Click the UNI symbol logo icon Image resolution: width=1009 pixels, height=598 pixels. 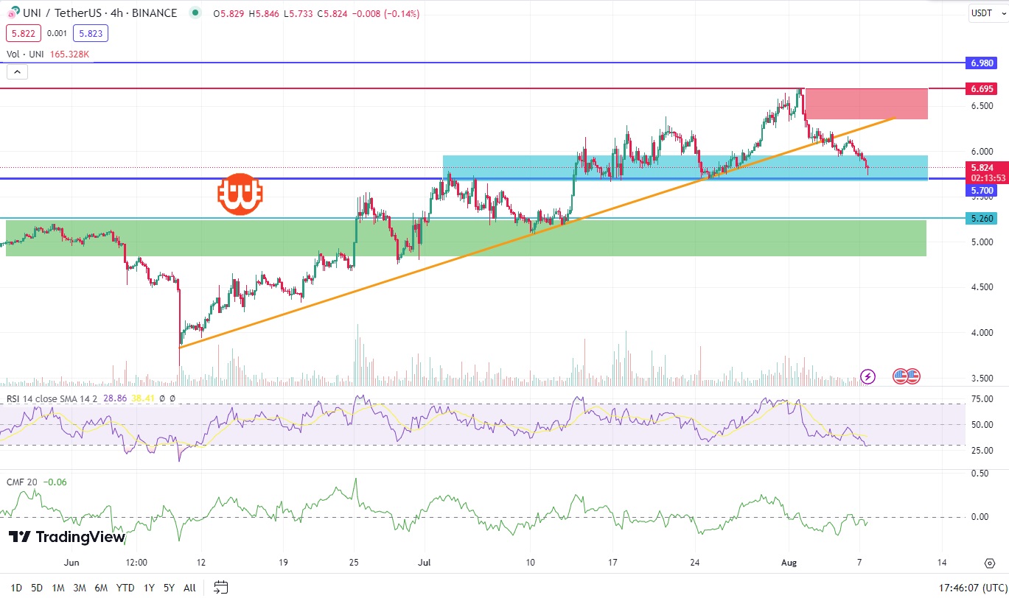point(12,13)
